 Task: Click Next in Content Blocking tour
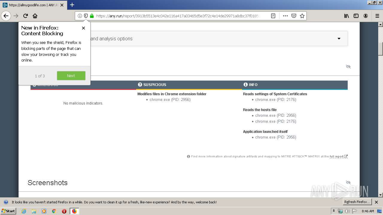(71, 76)
